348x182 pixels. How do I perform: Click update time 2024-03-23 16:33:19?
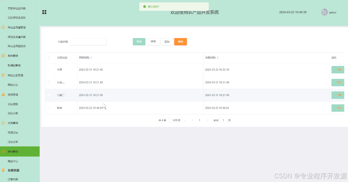pyautogui.click(x=217, y=70)
